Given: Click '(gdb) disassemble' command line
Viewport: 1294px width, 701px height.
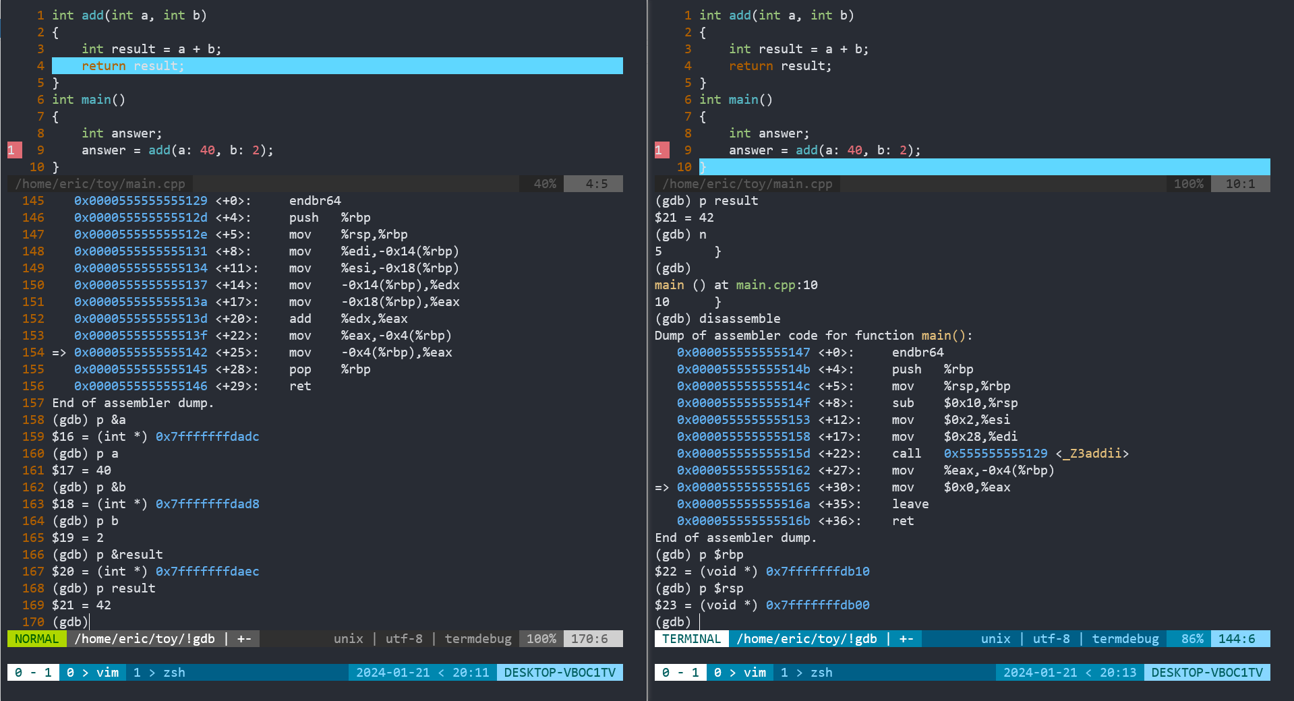Looking at the screenshot, I should (x=717, y=319).
